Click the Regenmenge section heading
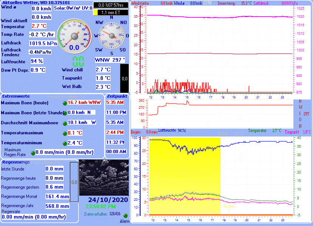The width and height of the screenshot is (313, 226). coord(16,162)
